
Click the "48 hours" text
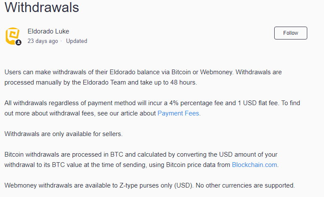tap(183, 82)
